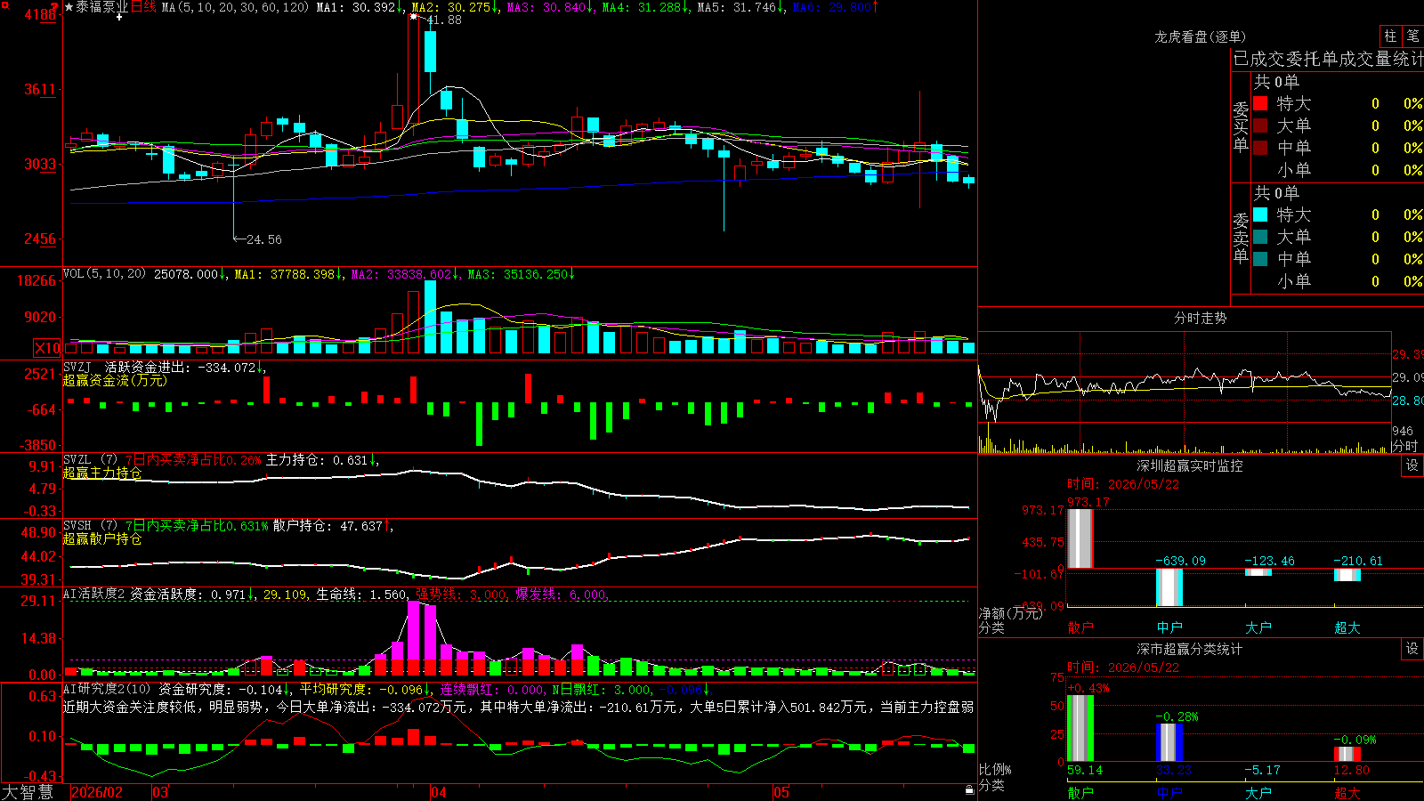Click the 深市超赢分类统计 panel title
The image size is (1424, 801).
click(1189, 649)
